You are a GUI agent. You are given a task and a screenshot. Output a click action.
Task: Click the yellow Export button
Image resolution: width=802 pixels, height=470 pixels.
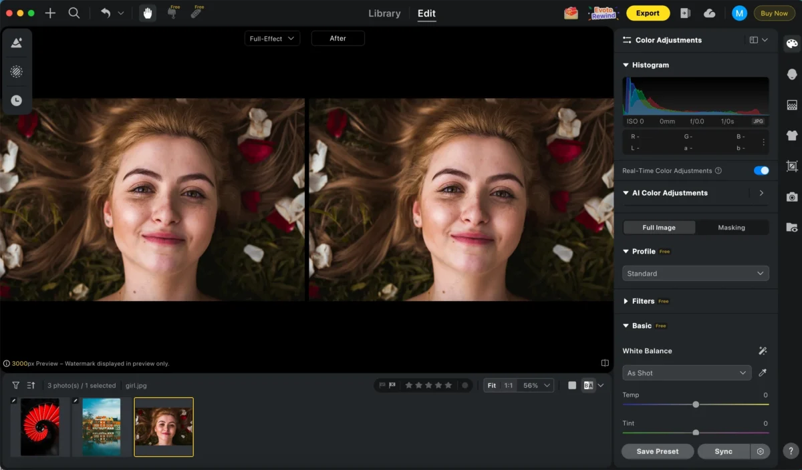tap(648, 13)
